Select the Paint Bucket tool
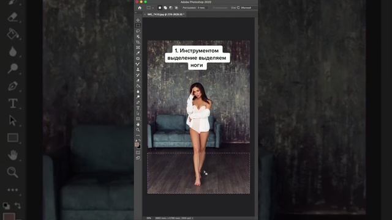 (138, 86)
